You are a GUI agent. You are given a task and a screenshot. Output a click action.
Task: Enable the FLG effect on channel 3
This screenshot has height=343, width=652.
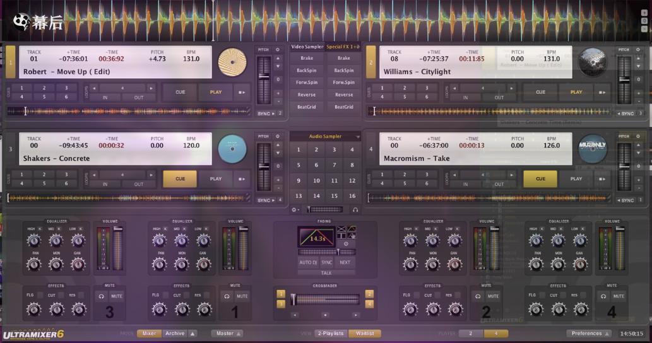[40, 295]
